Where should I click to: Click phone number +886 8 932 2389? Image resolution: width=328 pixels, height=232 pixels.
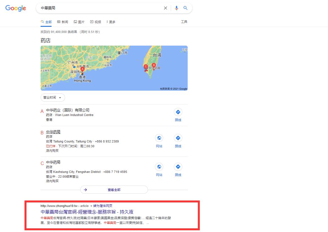coord(107,142)
